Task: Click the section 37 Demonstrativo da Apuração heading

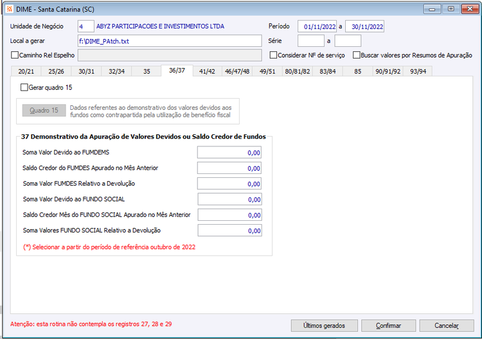Action: click(143, 137)
